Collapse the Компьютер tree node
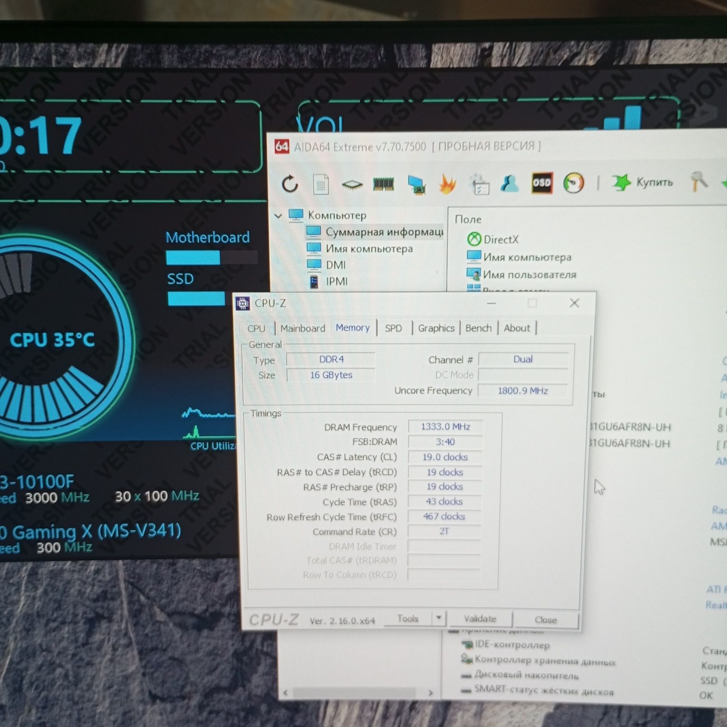Image resolution: width=727 pixels, height=727 pixels. (x=278, y=216)
